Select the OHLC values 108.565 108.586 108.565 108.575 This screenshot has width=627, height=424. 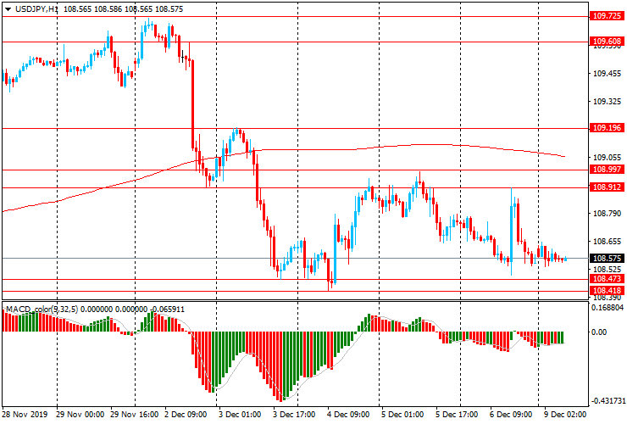point(123,8)
